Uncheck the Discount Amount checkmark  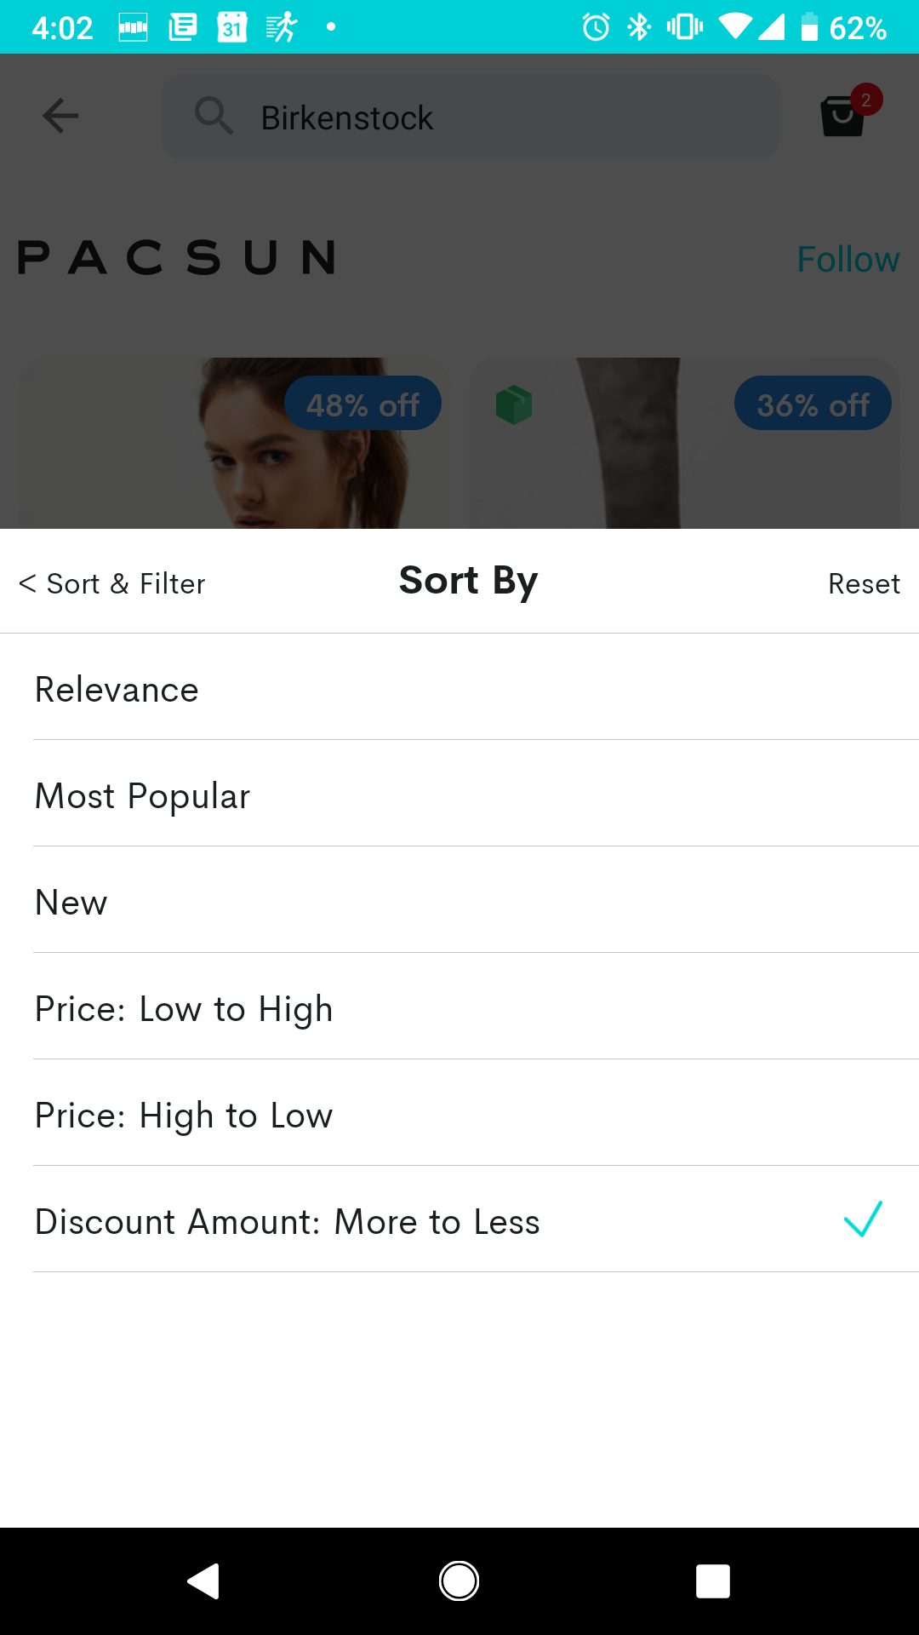click(x=863, y=1219)
